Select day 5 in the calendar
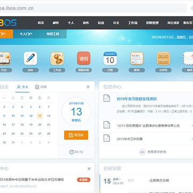The image size is (193, 193). (x=31, y=107)
